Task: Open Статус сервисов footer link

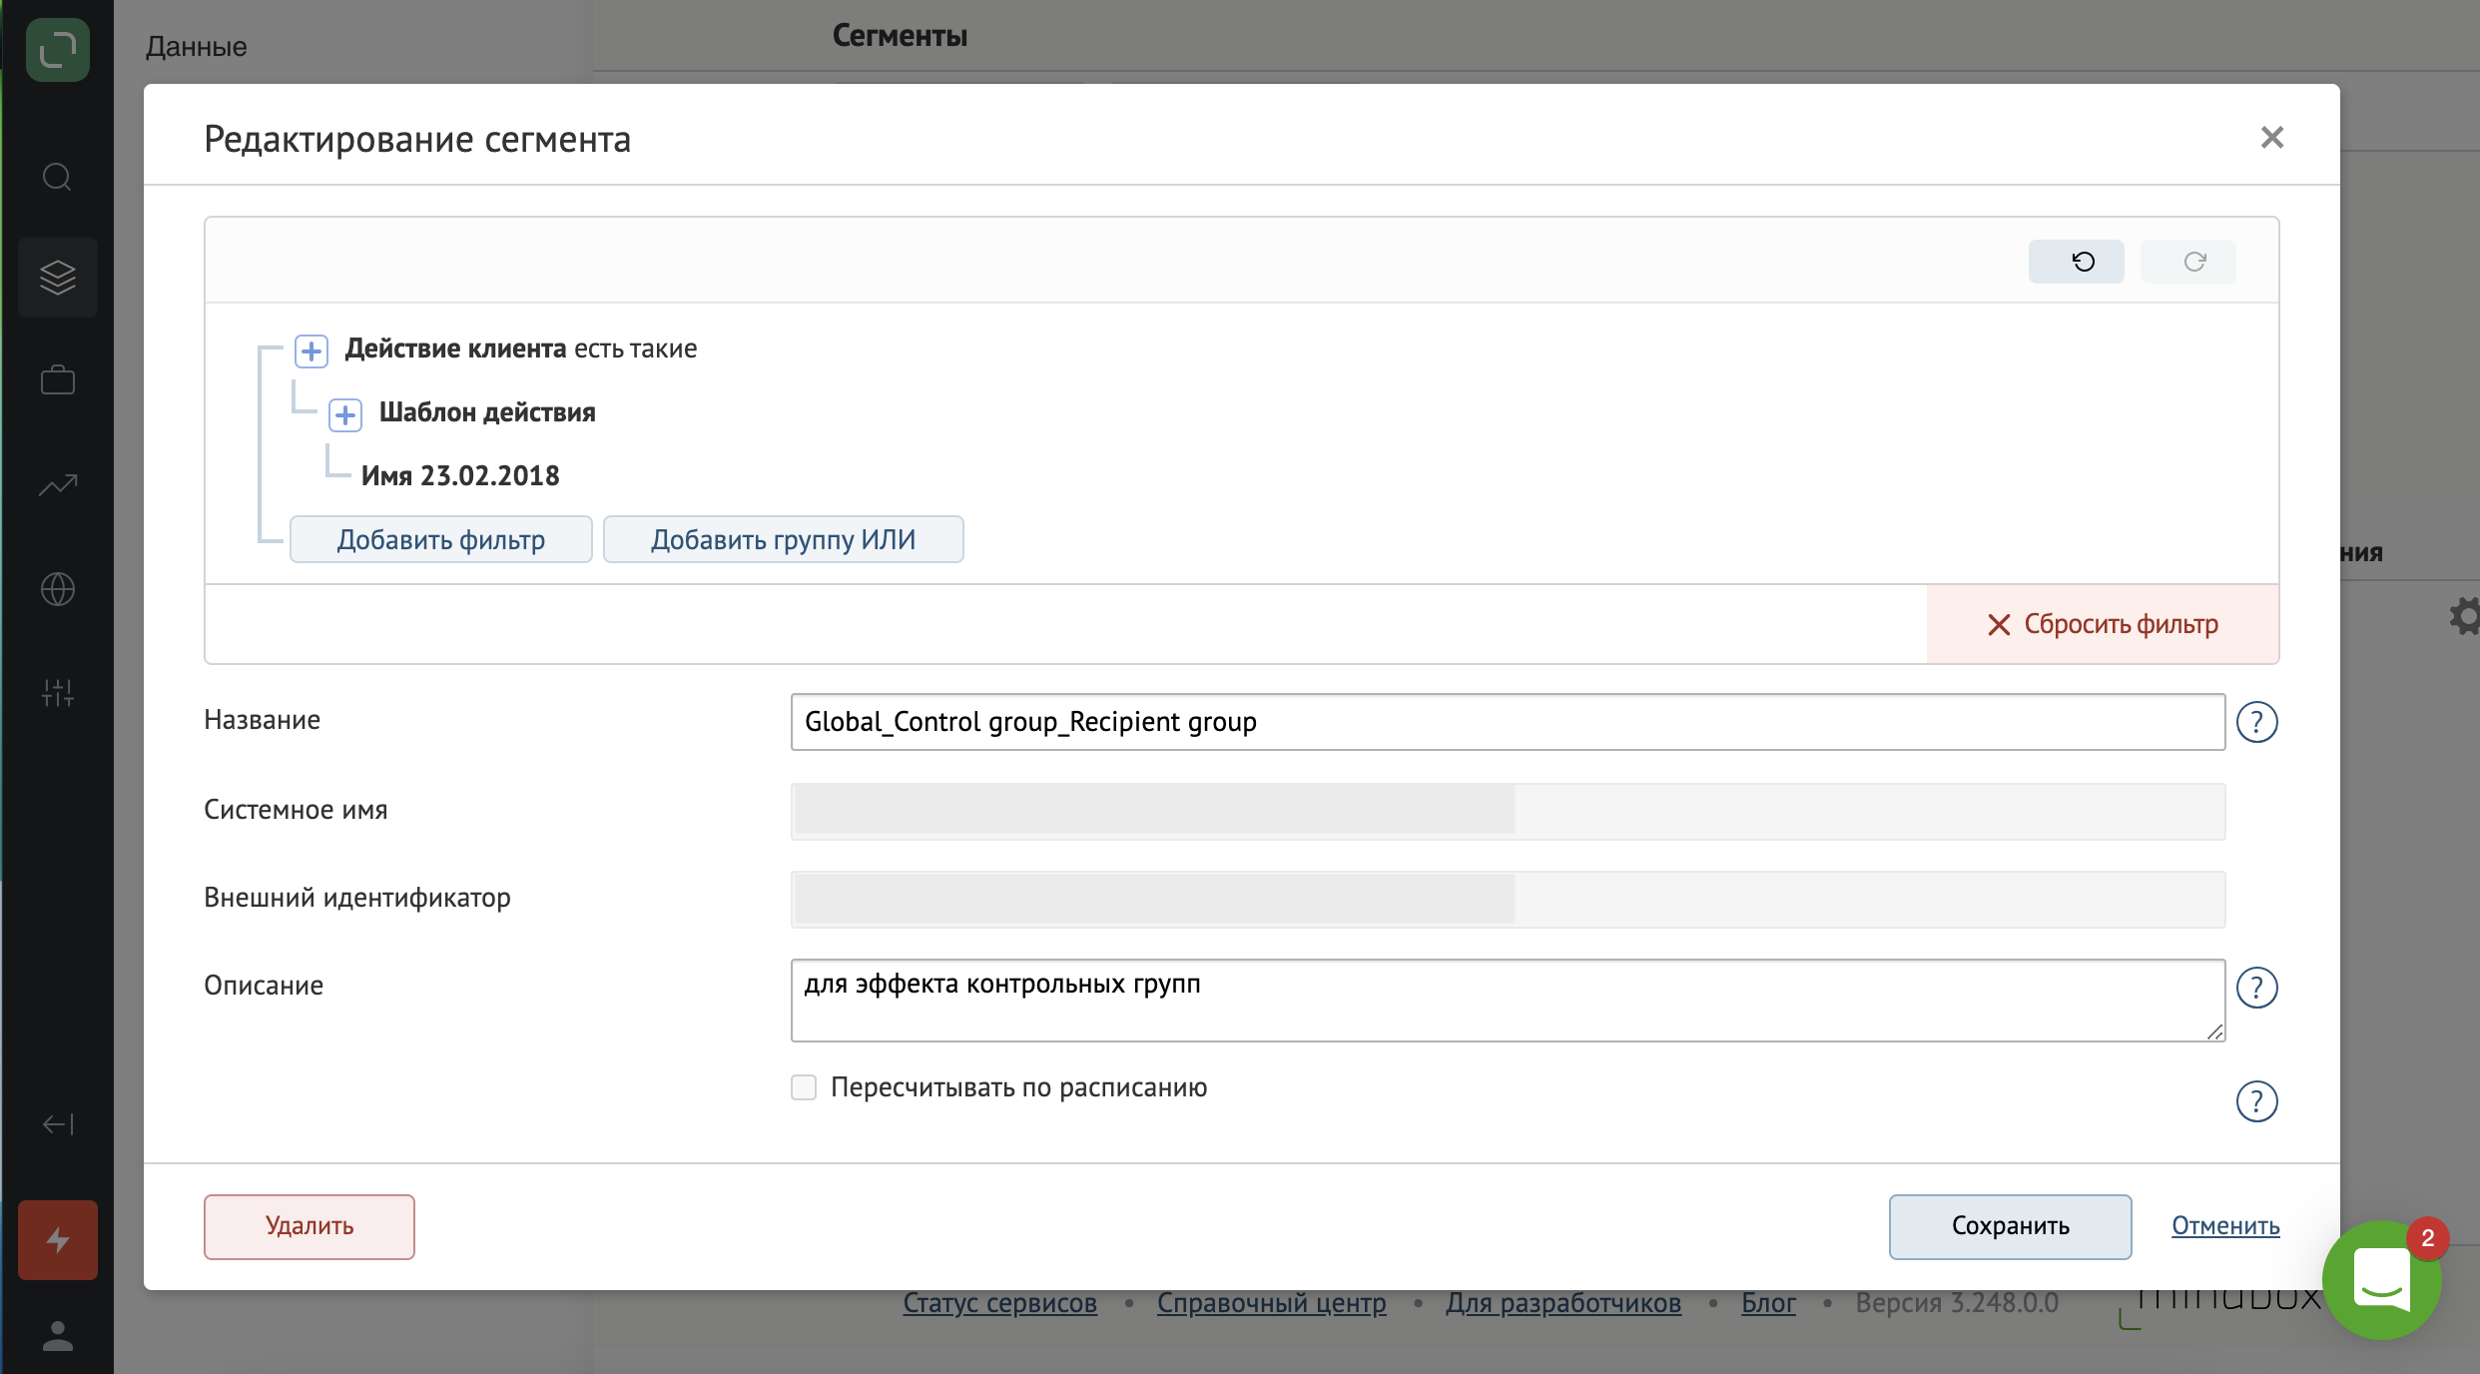Action: coord(1000,1303)
